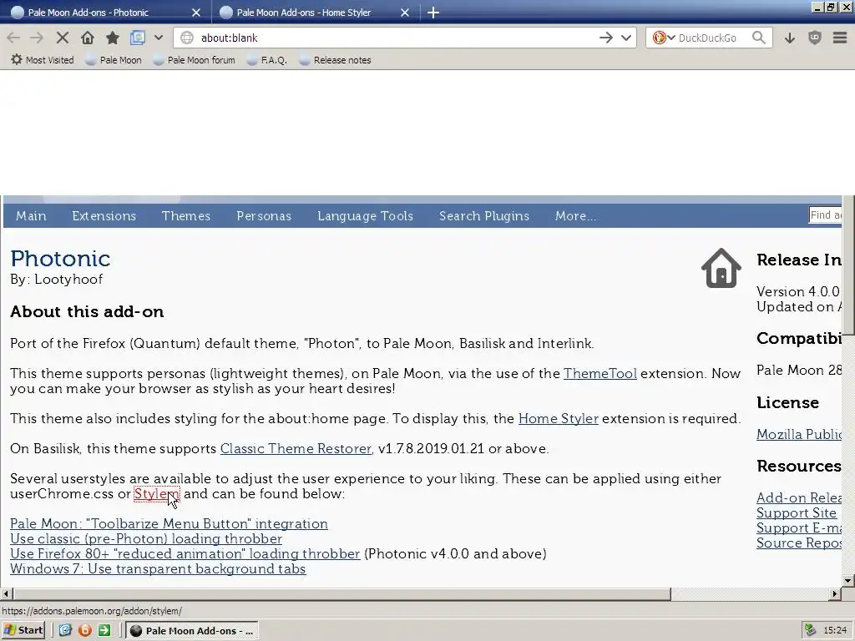Open Most Visited bookmarks folder

pos(42,60)
